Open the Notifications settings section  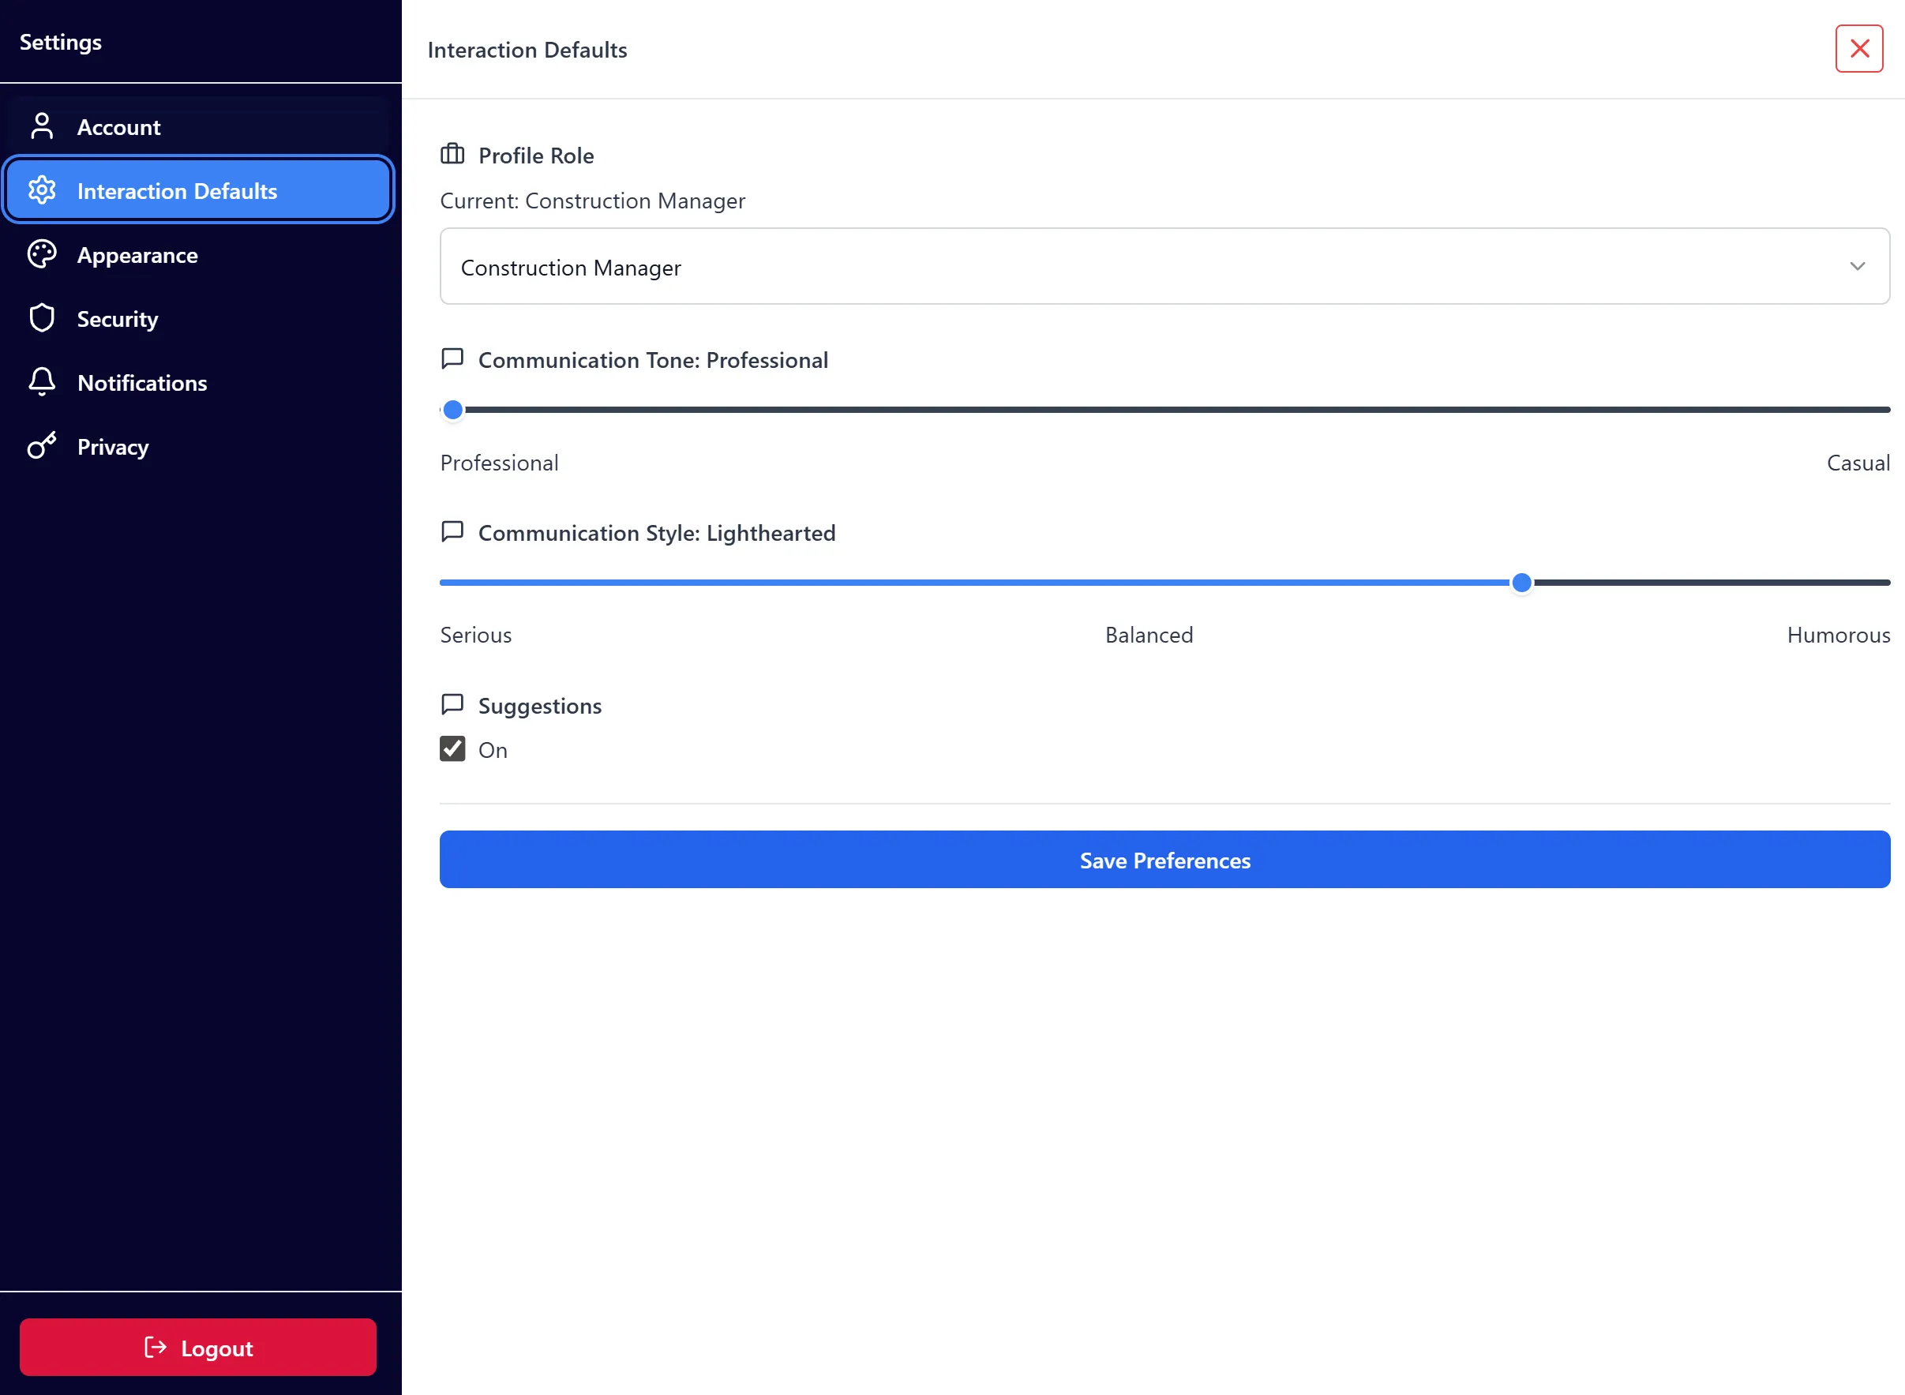142,381
